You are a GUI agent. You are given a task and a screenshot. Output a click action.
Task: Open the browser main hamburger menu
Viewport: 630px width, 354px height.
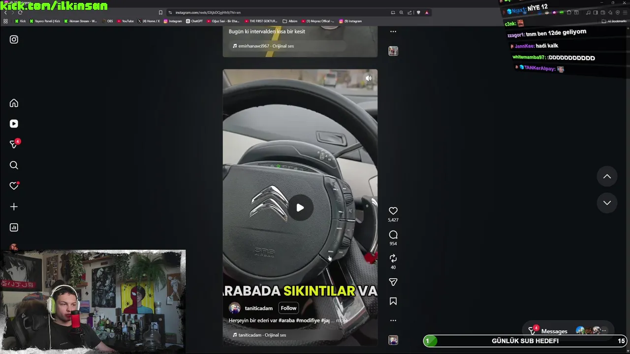(x=625, y=12)
